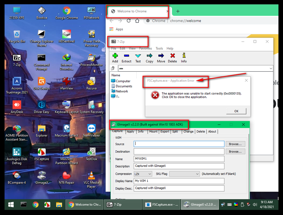Select the VLC Media Player desktop icon
Image resolution: width=283 pixels, height=215 pixels.
point(91,180)
